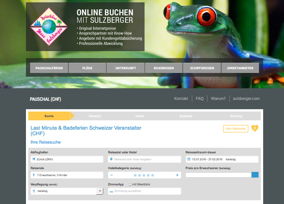The image size is (284, 204).
Task: Click the location pin icon in Reiseziel
Action: tap(111, 159)
